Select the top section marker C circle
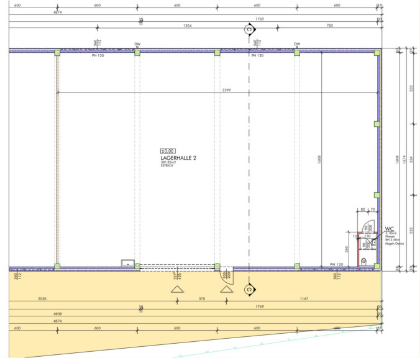 click(249, 29)
